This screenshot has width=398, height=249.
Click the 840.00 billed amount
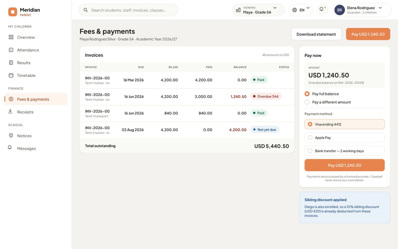pyautogui.click(x=171, y=113)
